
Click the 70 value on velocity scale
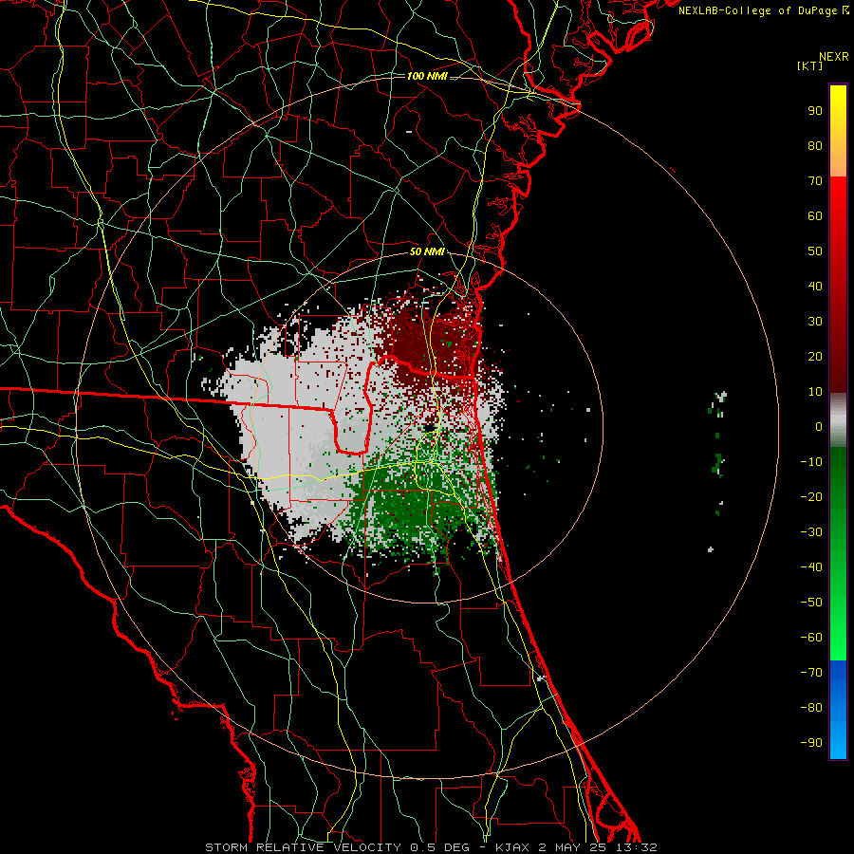click(815, 181)
